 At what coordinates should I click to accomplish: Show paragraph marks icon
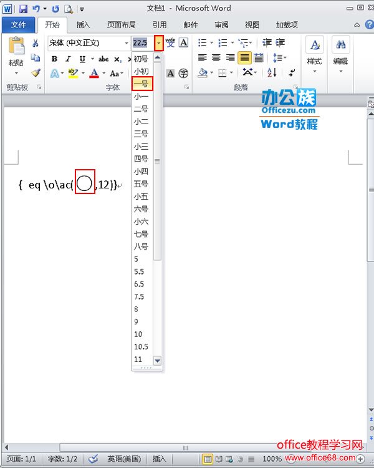click(292, 72)
